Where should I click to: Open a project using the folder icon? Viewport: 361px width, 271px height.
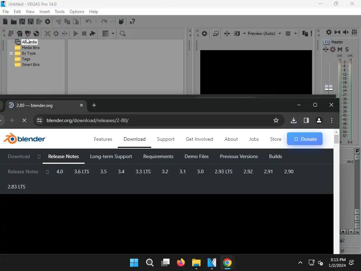pos(14,22)
